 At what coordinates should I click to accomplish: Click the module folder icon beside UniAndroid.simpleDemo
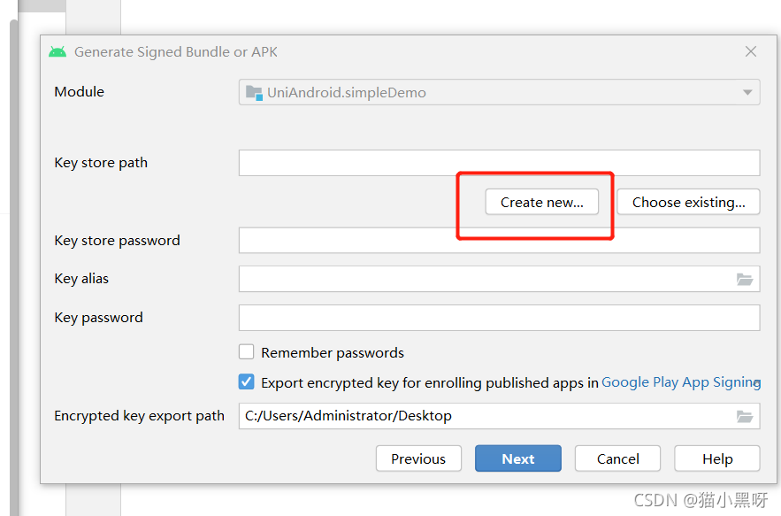tap(254, 93)
